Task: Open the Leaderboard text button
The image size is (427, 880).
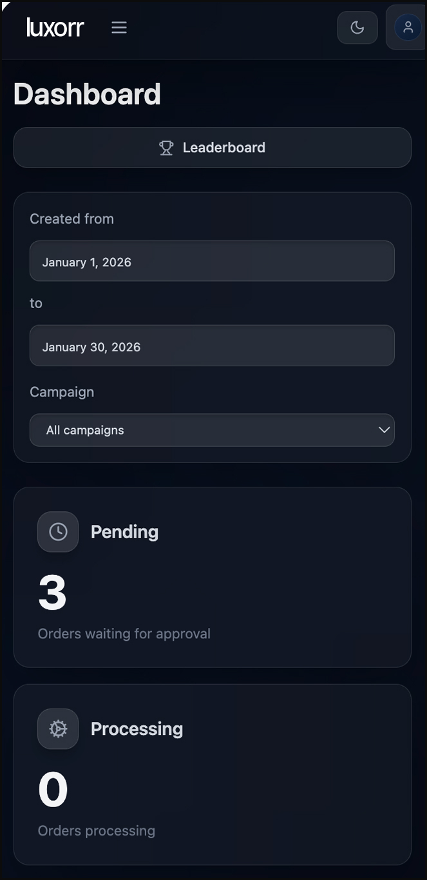Action: point(223,148)
